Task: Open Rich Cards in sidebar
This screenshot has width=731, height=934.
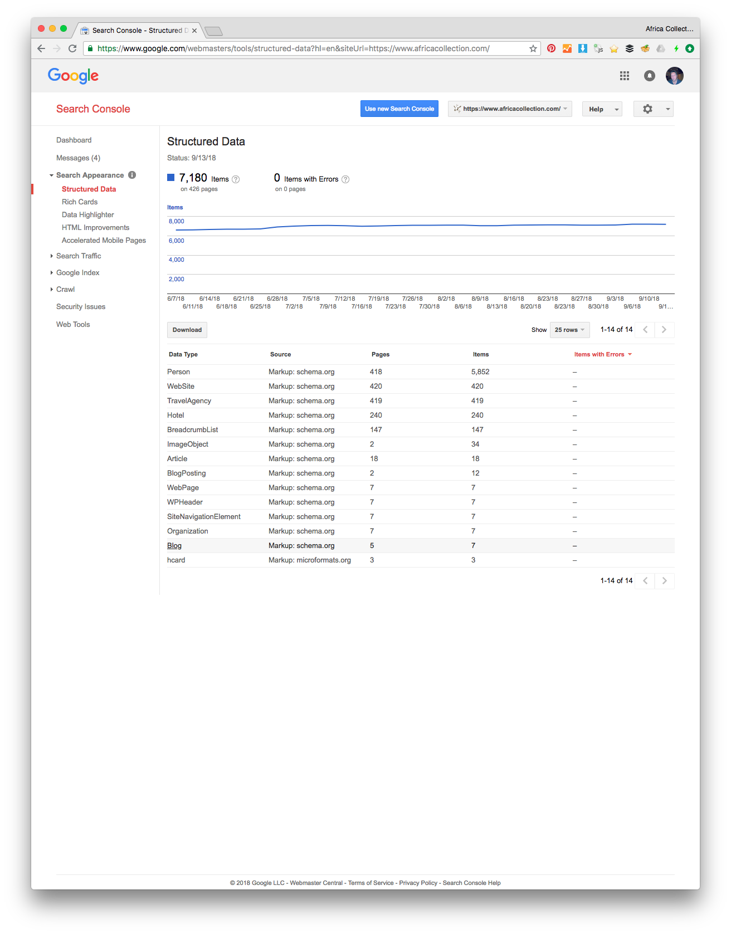Action: pyautogui.click(x=80, y=202)
